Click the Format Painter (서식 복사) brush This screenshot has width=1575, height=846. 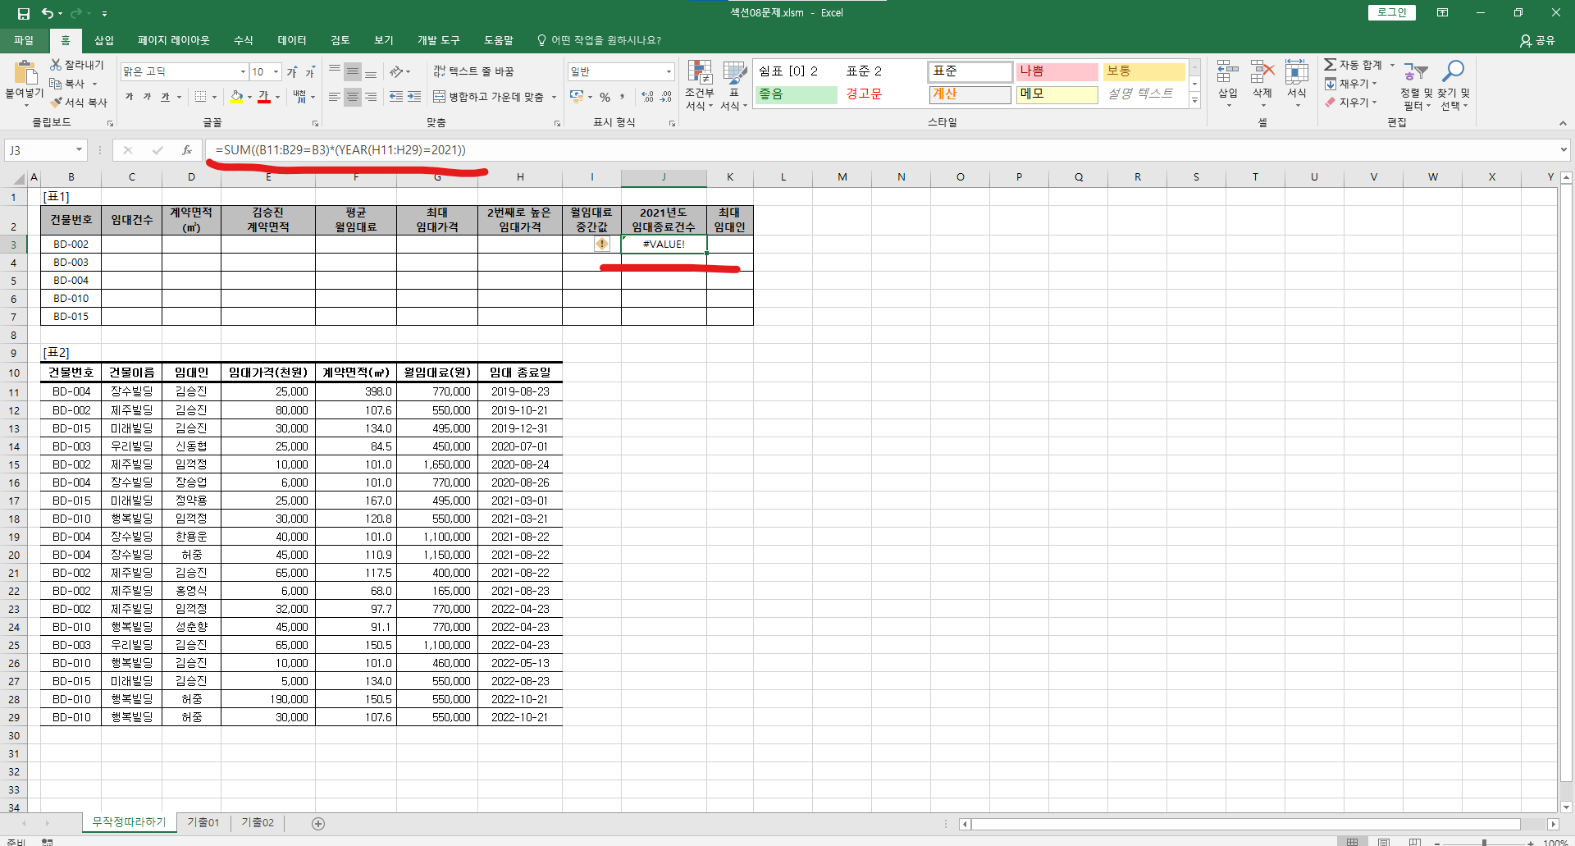[x=57, y=103]
